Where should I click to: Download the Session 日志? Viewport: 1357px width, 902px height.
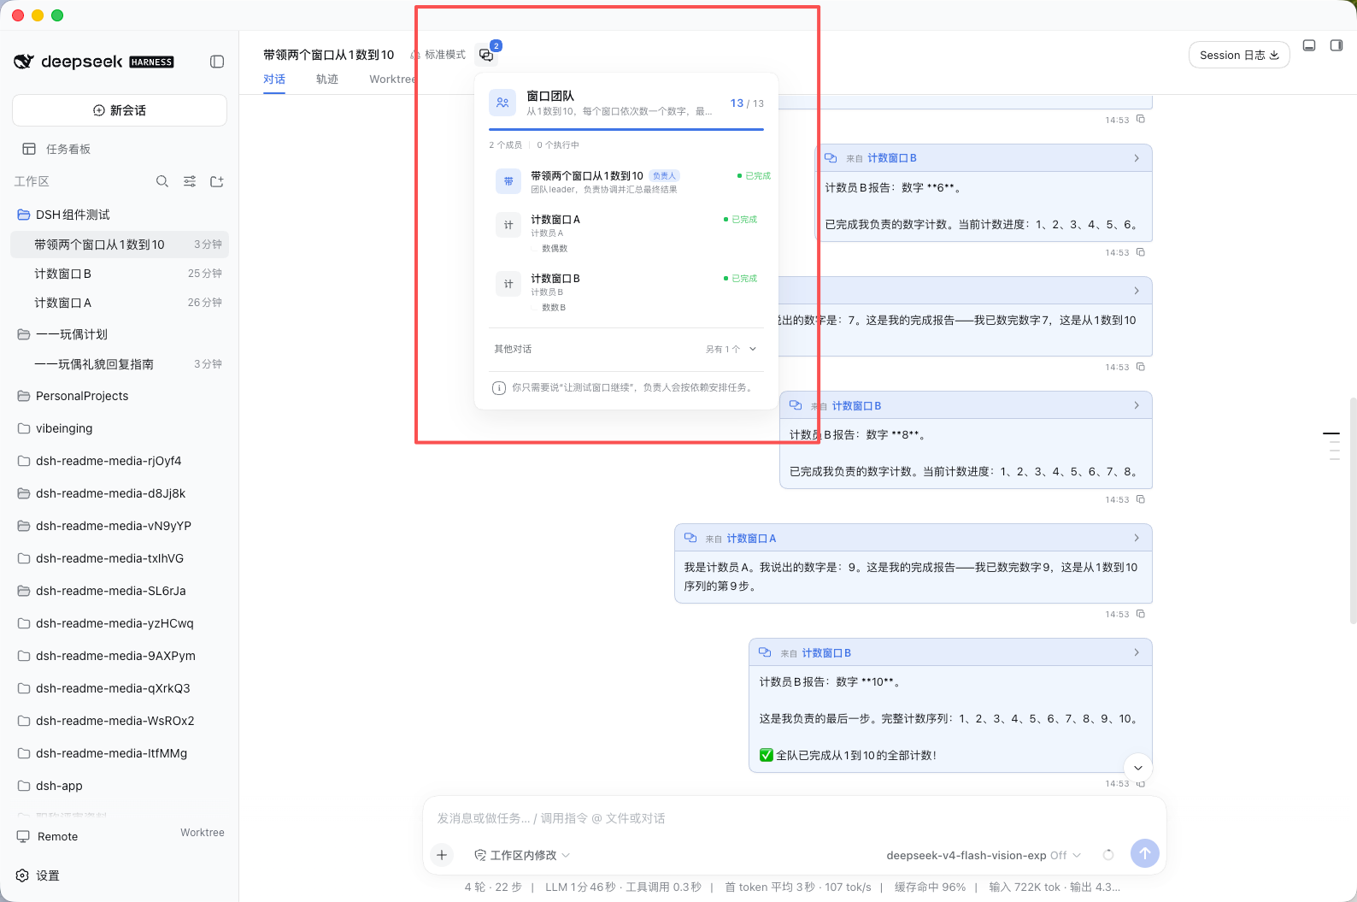[1239, 55]
